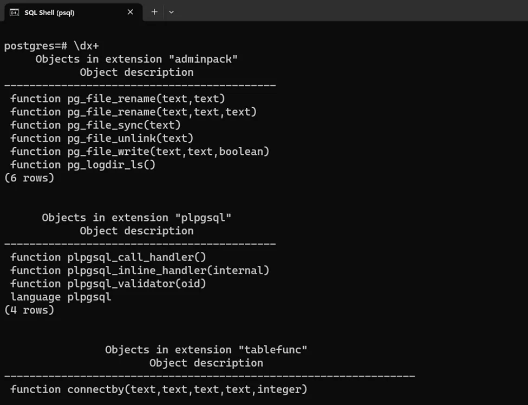This screenshot has height=405, width=528.
Task: Click the pg_file_sync(text) function line
Action: pyautogui.click(x=96, y=125)
